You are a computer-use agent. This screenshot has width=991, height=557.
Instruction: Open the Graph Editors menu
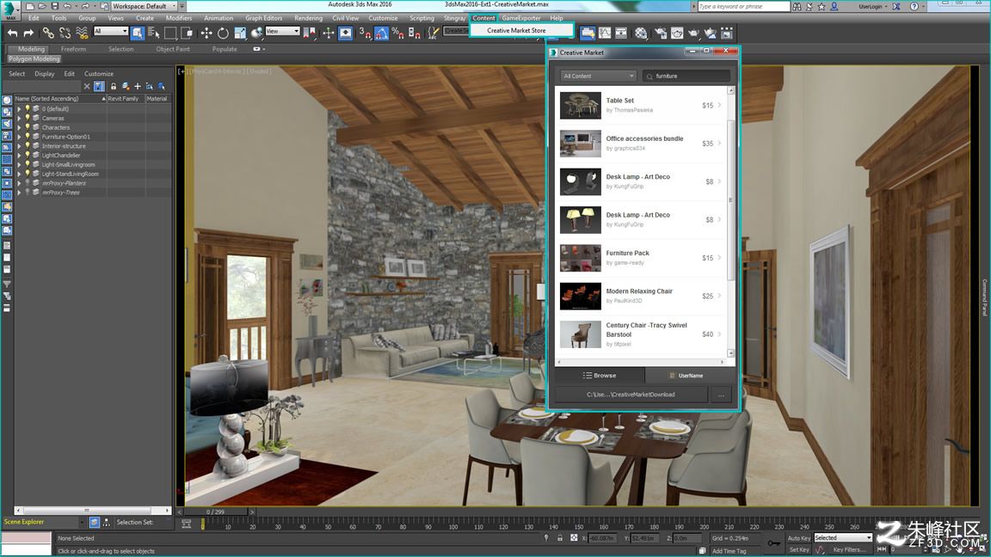point(263,18)
